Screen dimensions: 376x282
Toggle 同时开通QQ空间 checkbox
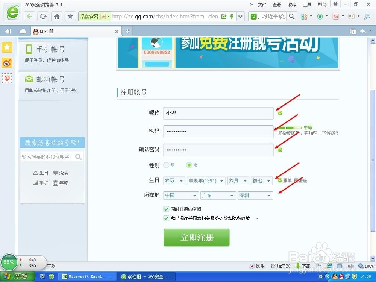tap(166, 209)
